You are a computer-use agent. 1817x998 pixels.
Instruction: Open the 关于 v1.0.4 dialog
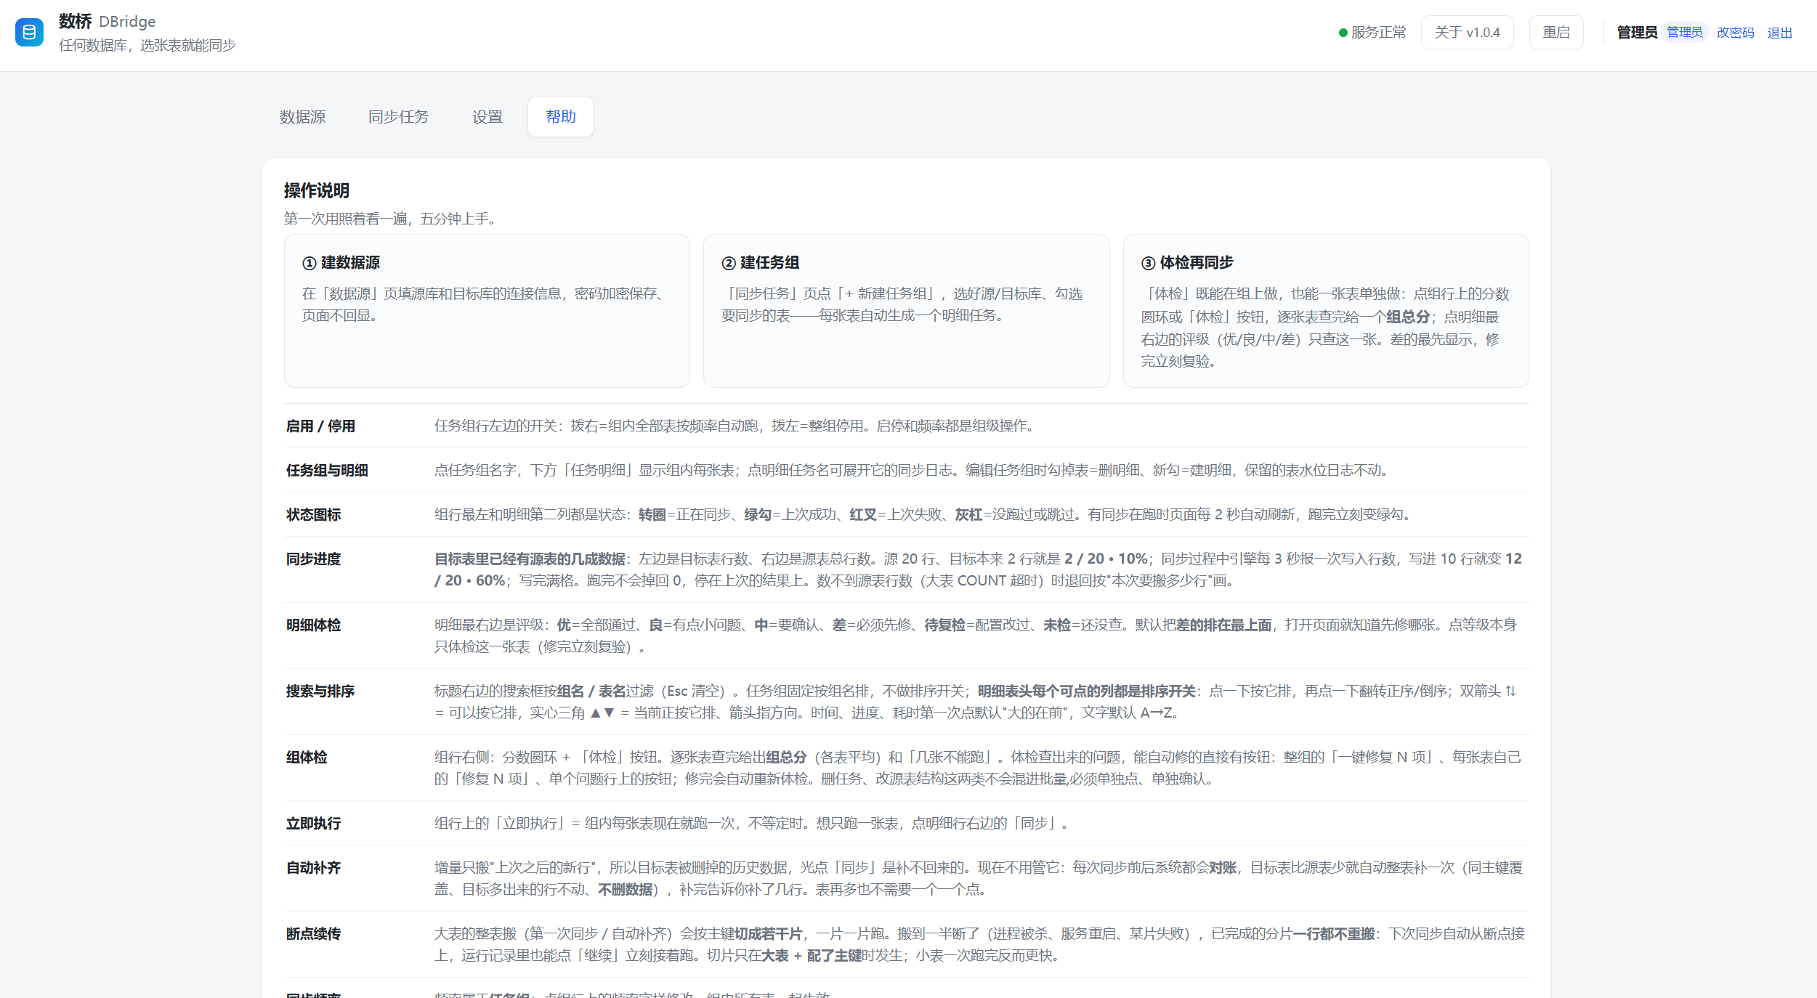pos(1468,33)
